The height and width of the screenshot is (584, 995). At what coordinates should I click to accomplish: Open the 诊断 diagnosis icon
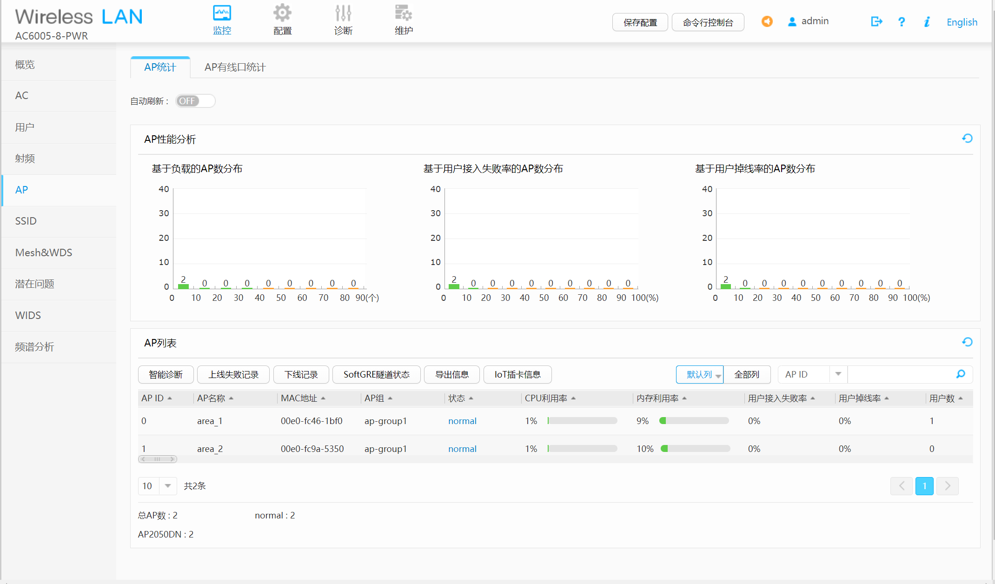coord(343,13)
